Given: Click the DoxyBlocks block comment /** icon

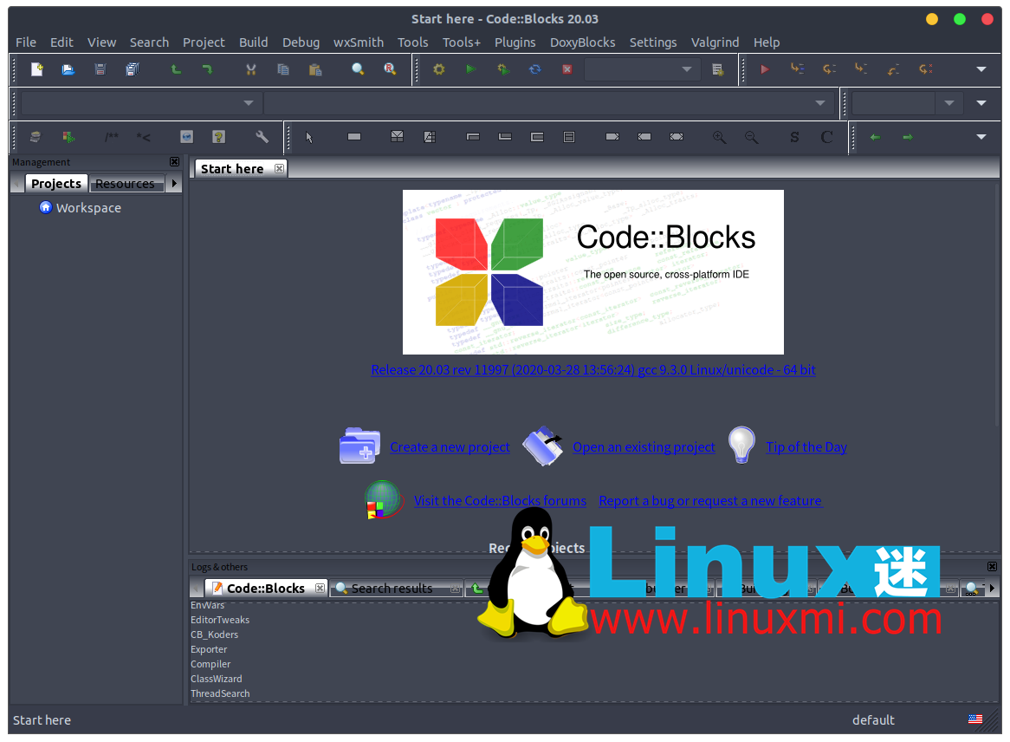Looking at the screenshot, I should click(112, 137).
